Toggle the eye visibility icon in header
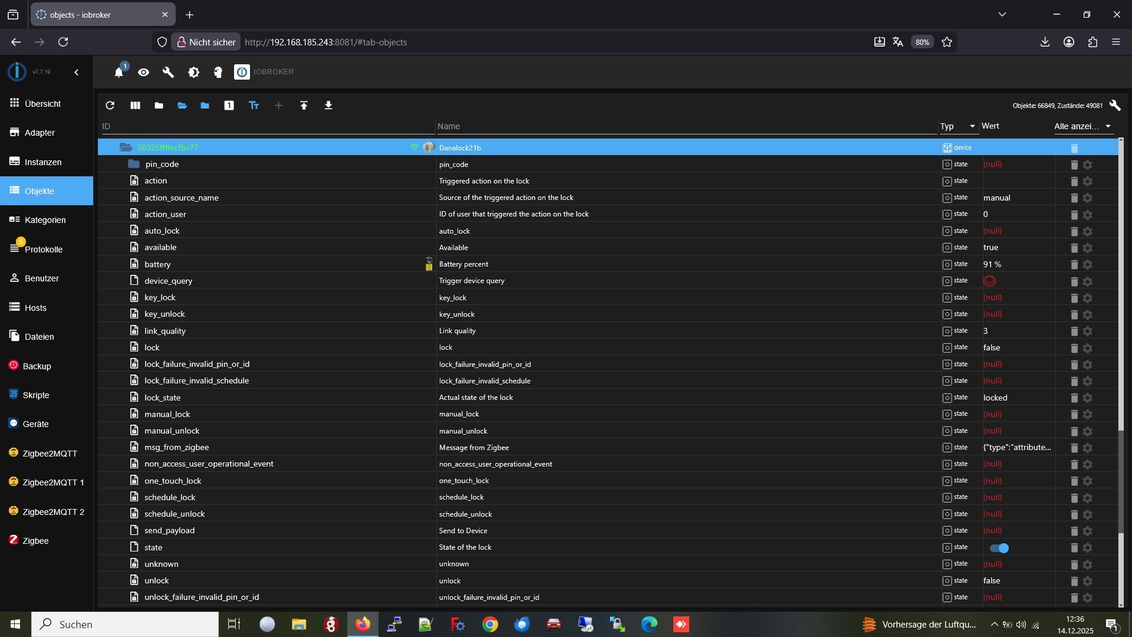Viewport: 1132px width, 637px height. [x=143, y=72]
